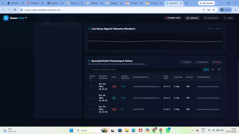Switch to the Work Can browser tab

click(74, 3)
